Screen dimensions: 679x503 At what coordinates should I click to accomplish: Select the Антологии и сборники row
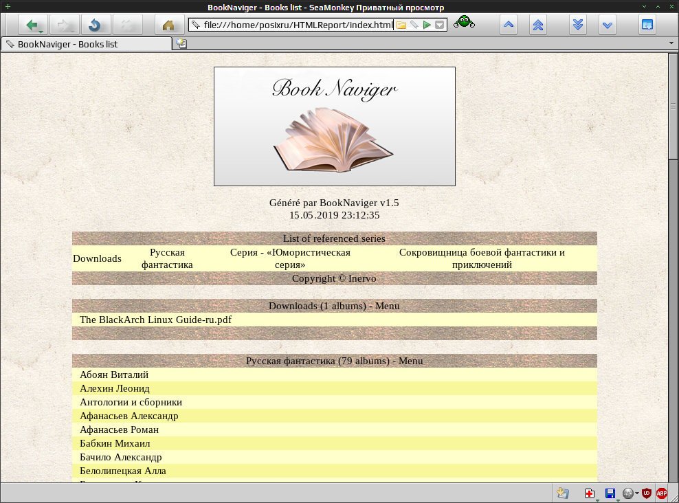[x=334, y=402]
